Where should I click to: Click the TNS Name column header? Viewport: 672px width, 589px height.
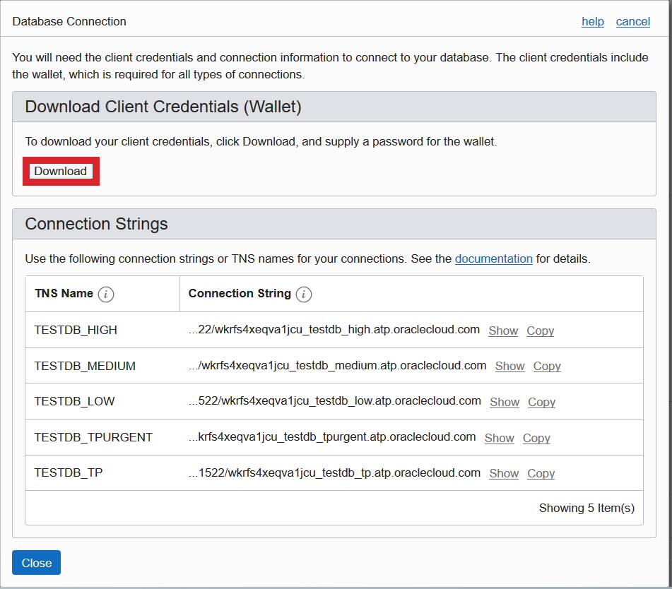[63, 294]
